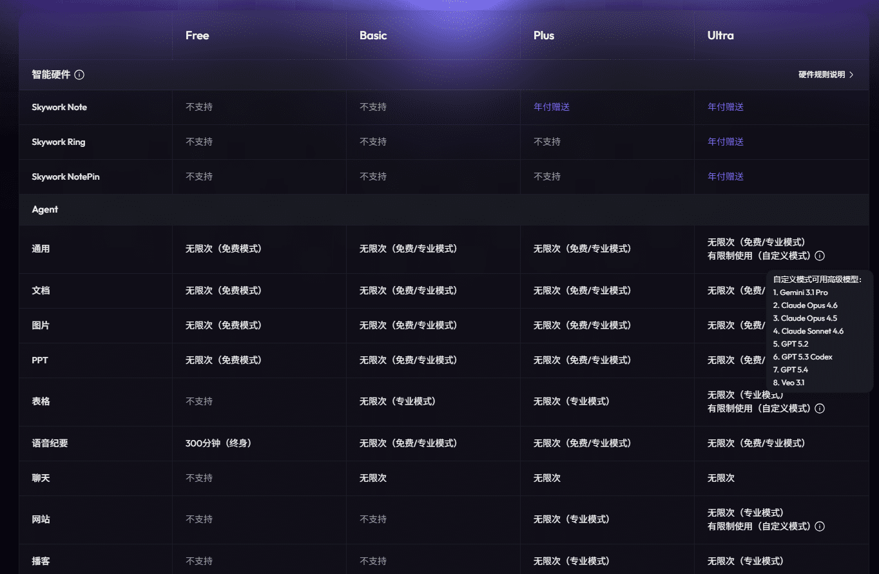
Task: Click info icon in 表格 row Ultra column
Action: 819,408
